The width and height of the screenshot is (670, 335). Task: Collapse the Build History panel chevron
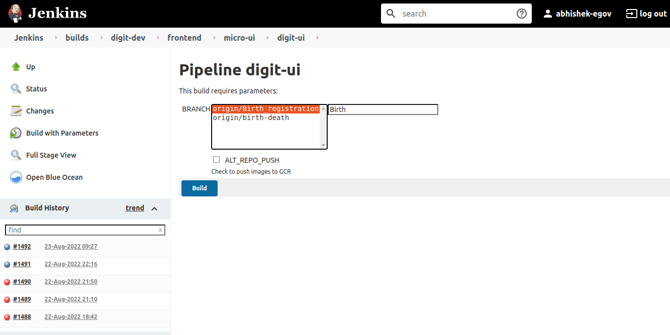(154, 208)
